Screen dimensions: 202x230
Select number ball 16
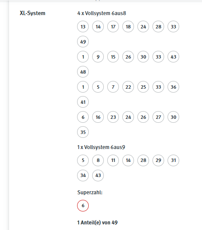[x=98, y=117]
